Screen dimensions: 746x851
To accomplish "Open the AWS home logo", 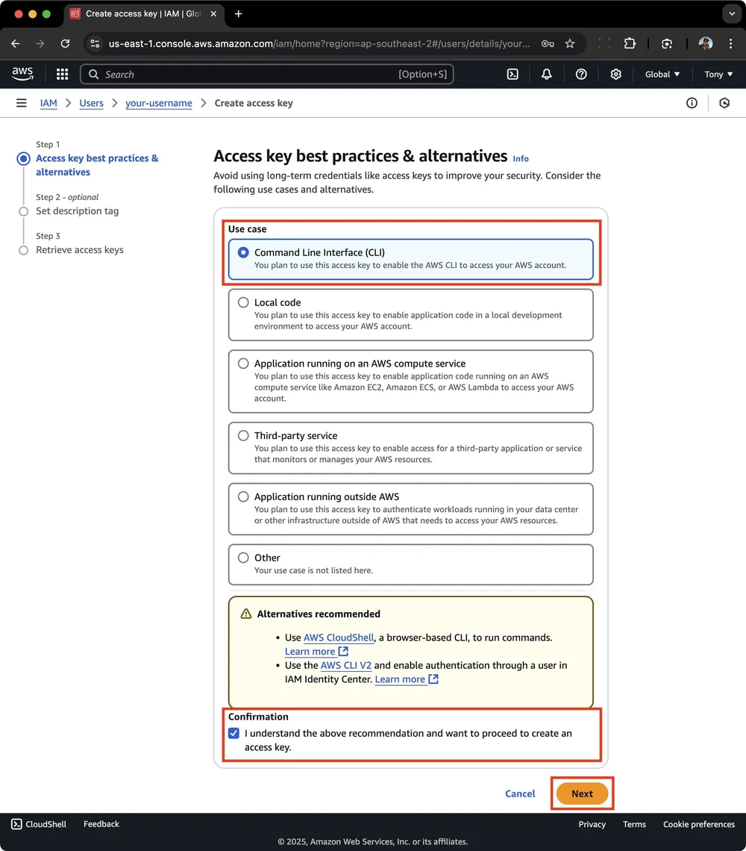I will coord(22,74).
